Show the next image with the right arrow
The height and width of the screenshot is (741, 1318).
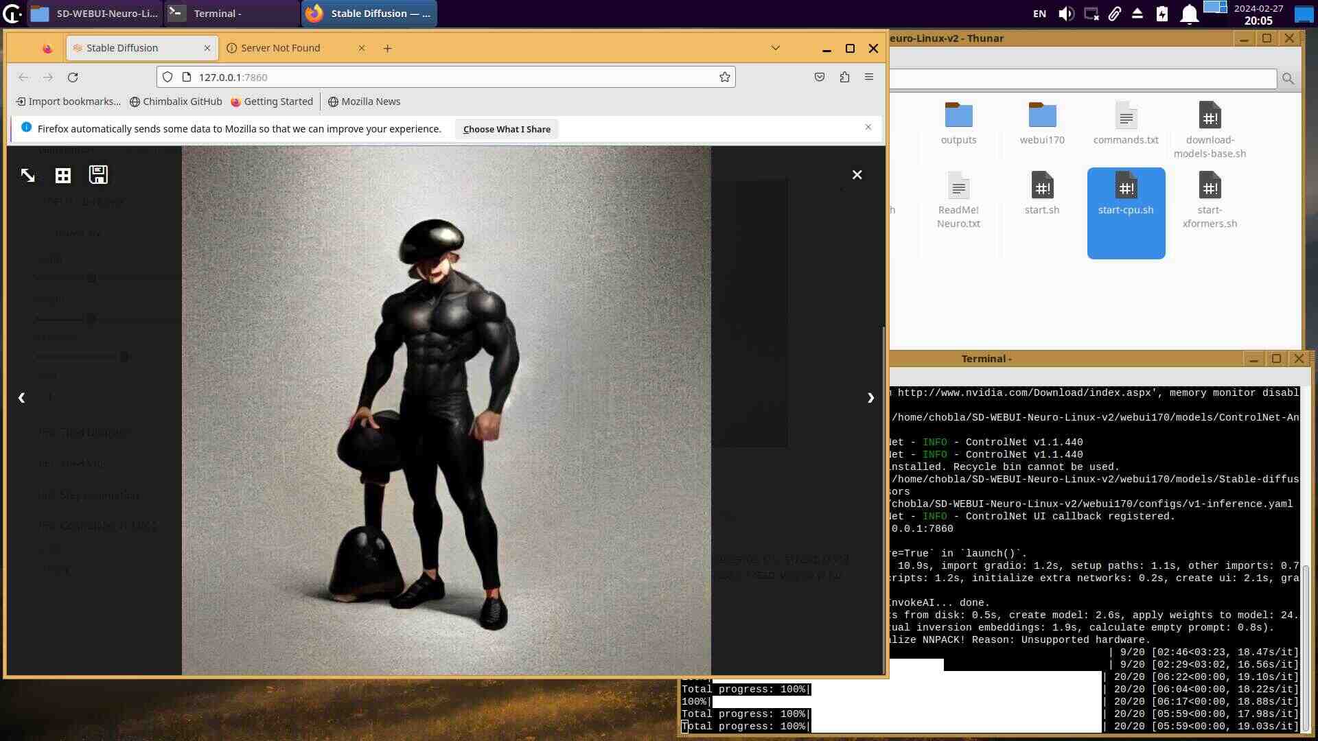[870, 398]
